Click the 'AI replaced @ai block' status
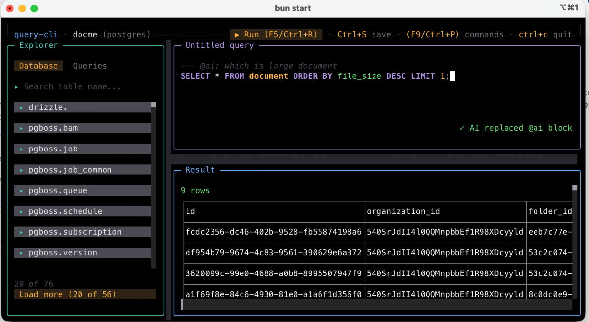This screenshot has width=589, height=322. click(516, 128)
